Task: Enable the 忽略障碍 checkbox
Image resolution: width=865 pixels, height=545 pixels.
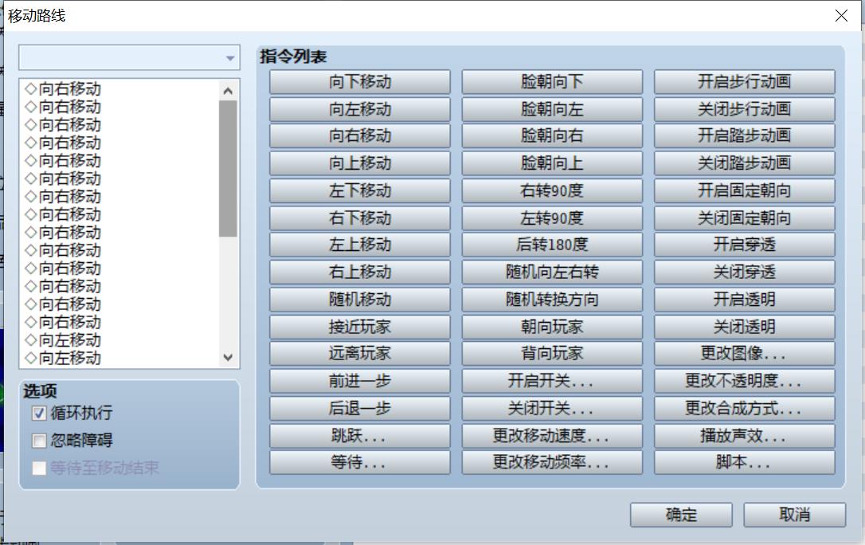Action: 38,441
